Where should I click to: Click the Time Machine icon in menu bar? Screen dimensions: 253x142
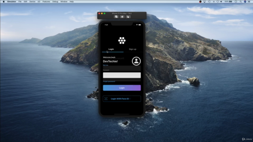click(209, 2)
